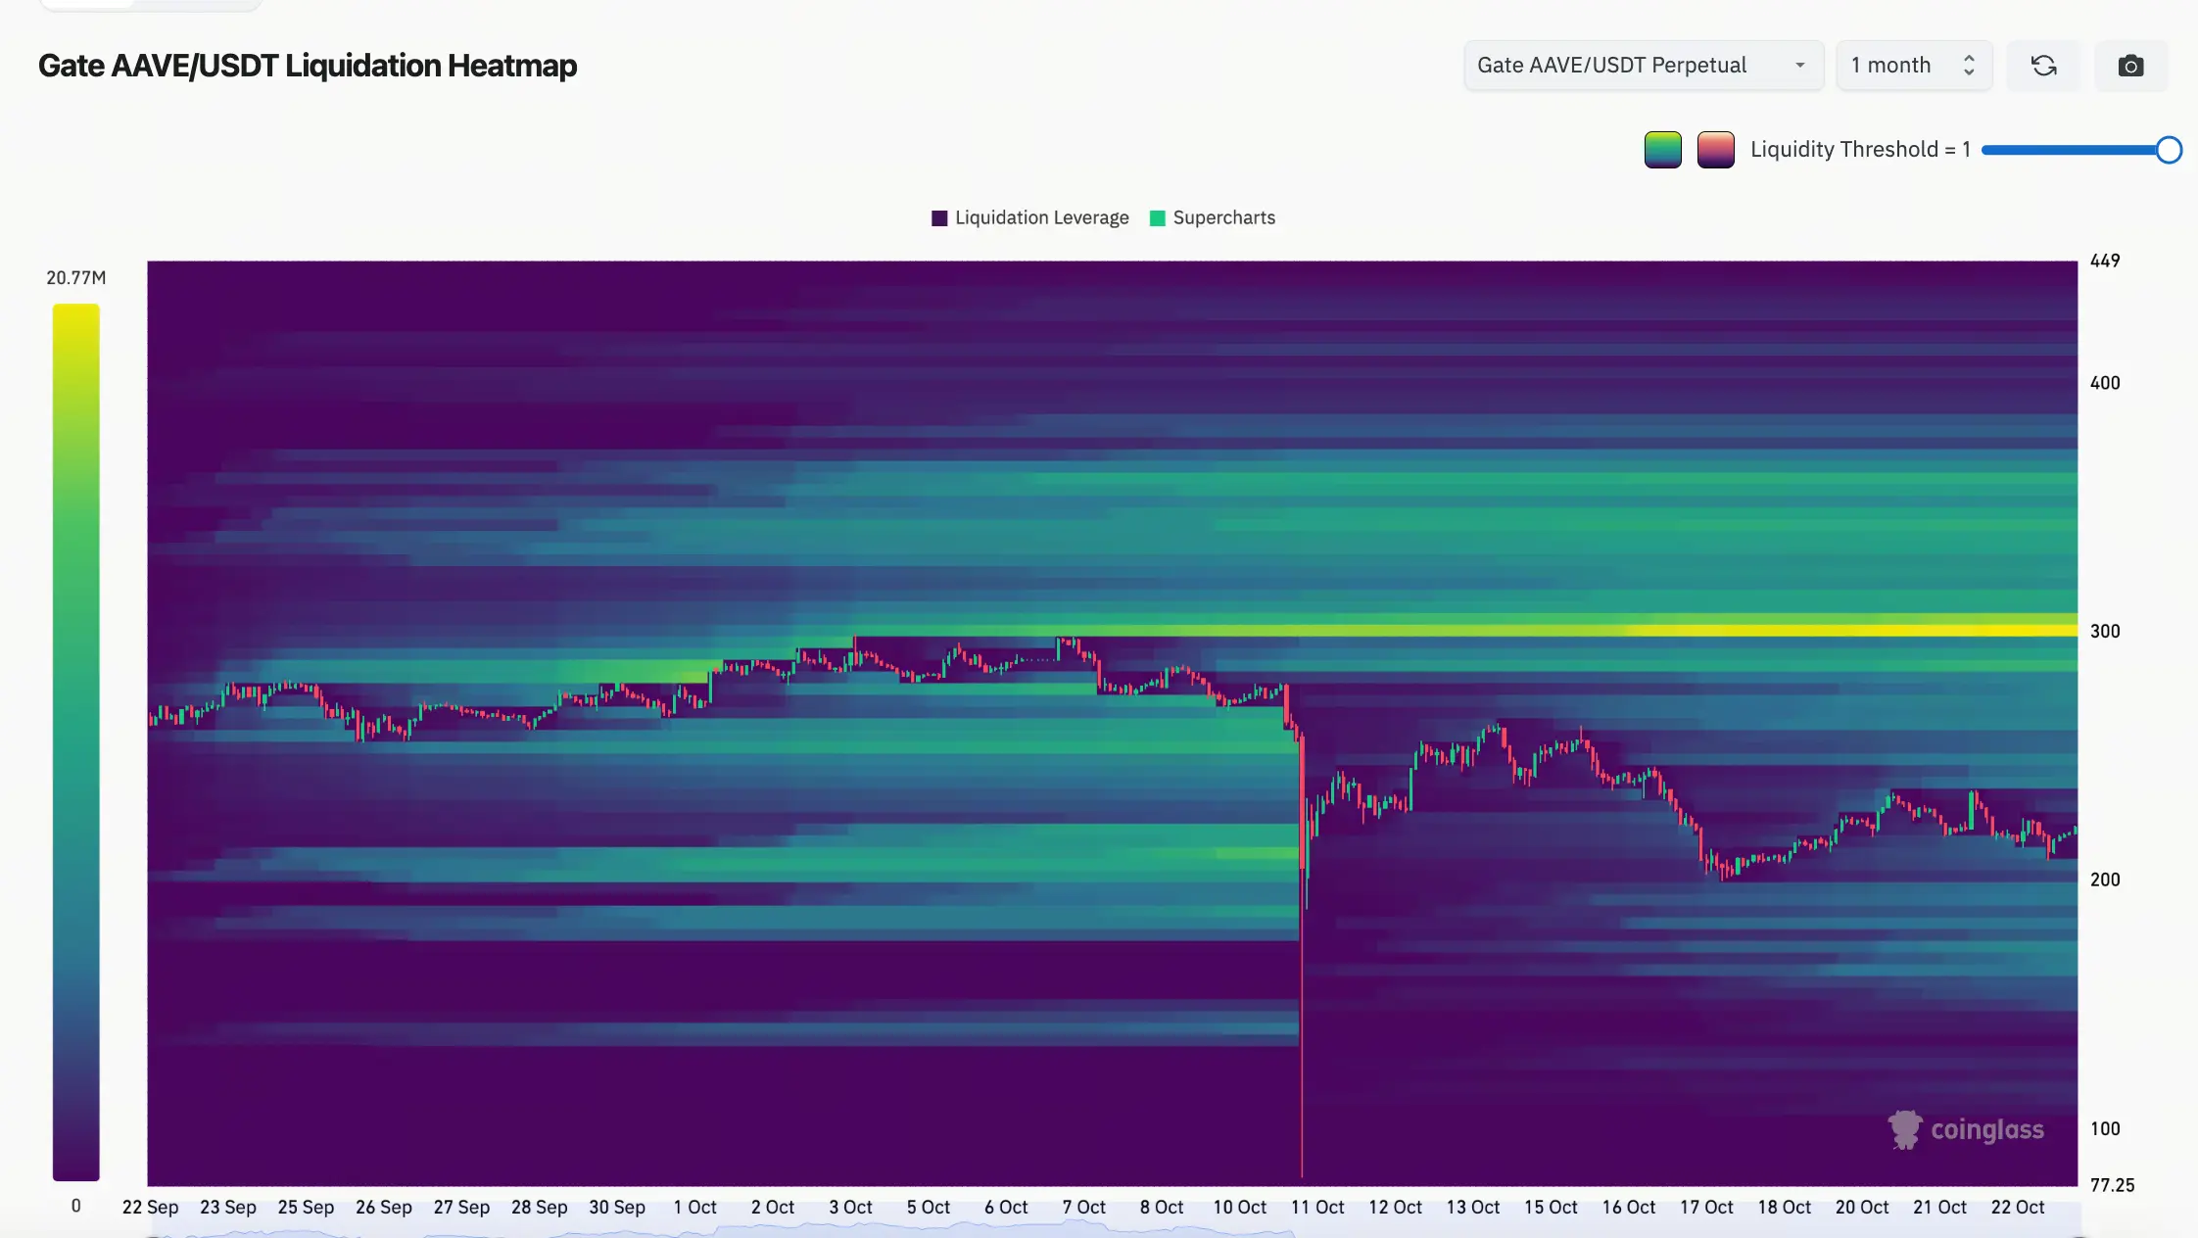2198x1238 pixels.
Task: Click the green Supercharts legend square
Action: [1157, 218]
